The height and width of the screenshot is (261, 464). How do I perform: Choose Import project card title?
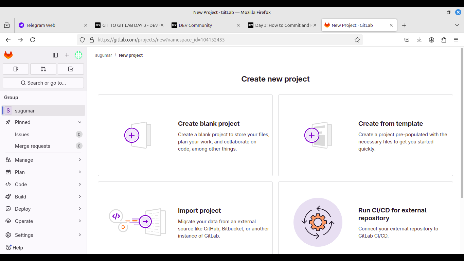coord(199,211)
